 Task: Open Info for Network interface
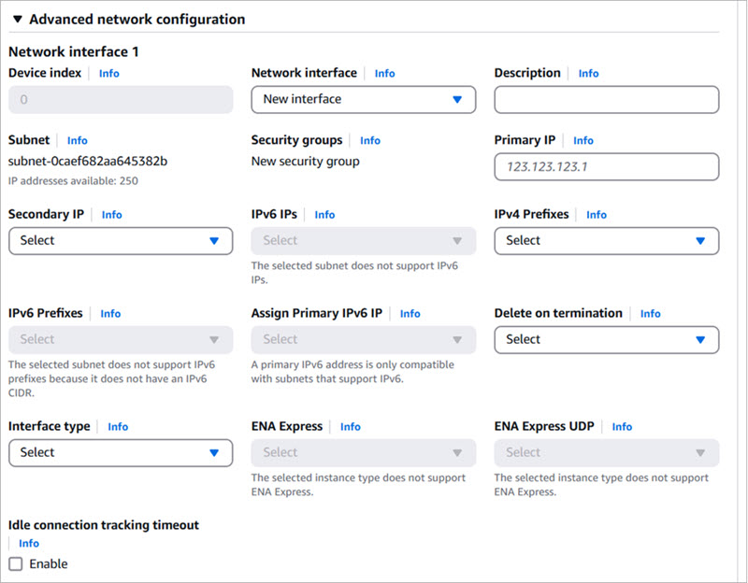click(x=384, y=73)
